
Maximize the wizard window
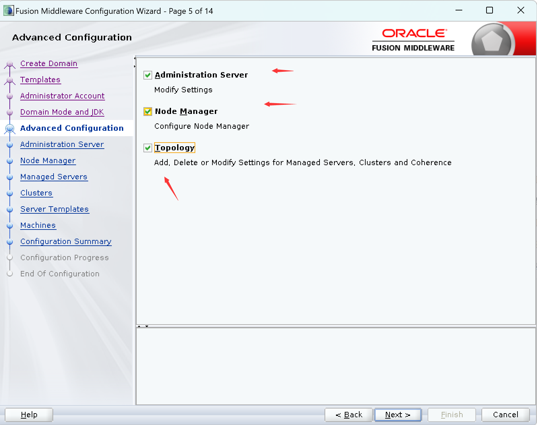(x=490, y=10)
